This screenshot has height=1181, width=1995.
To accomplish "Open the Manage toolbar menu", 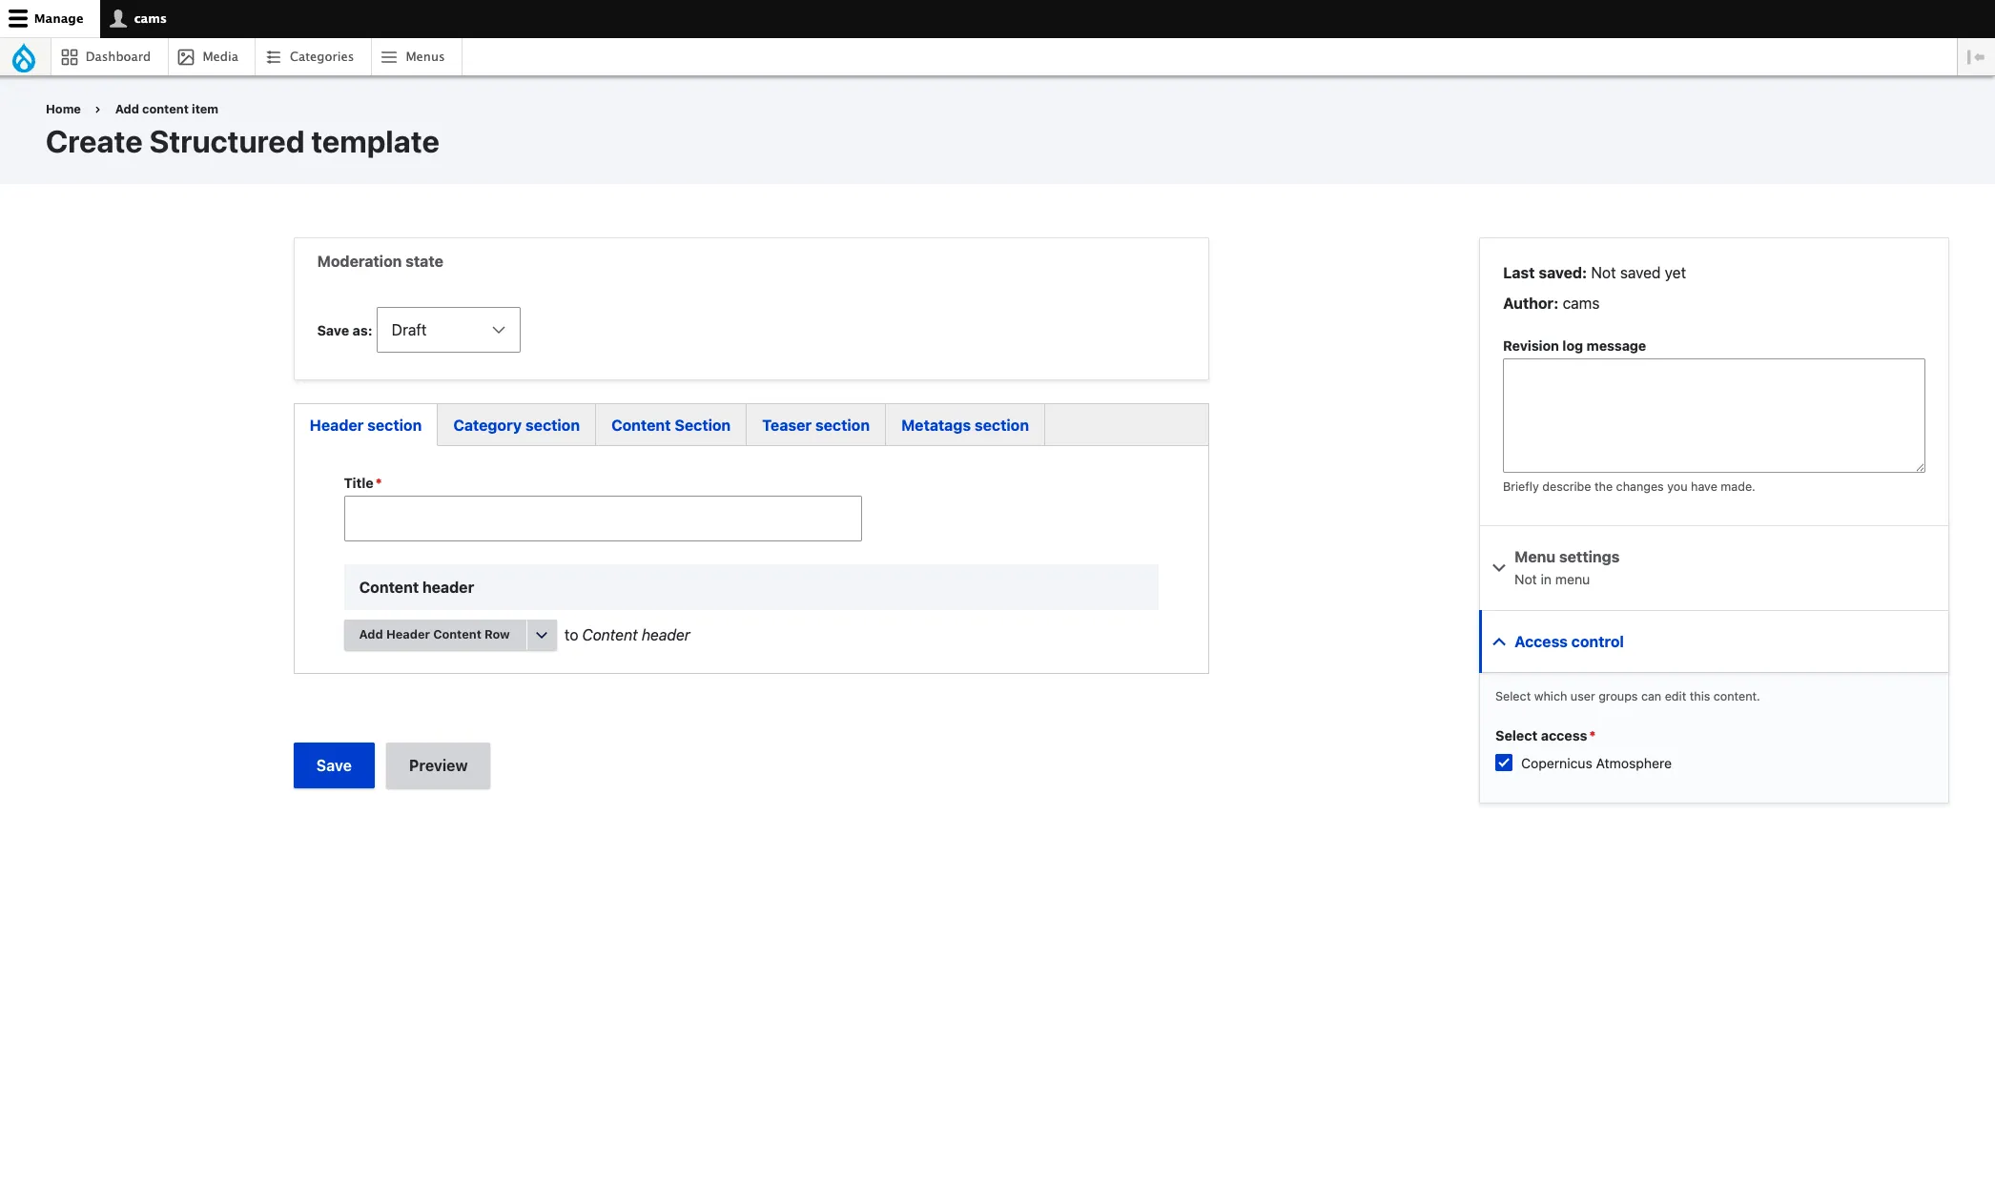I will click(50, 19).
